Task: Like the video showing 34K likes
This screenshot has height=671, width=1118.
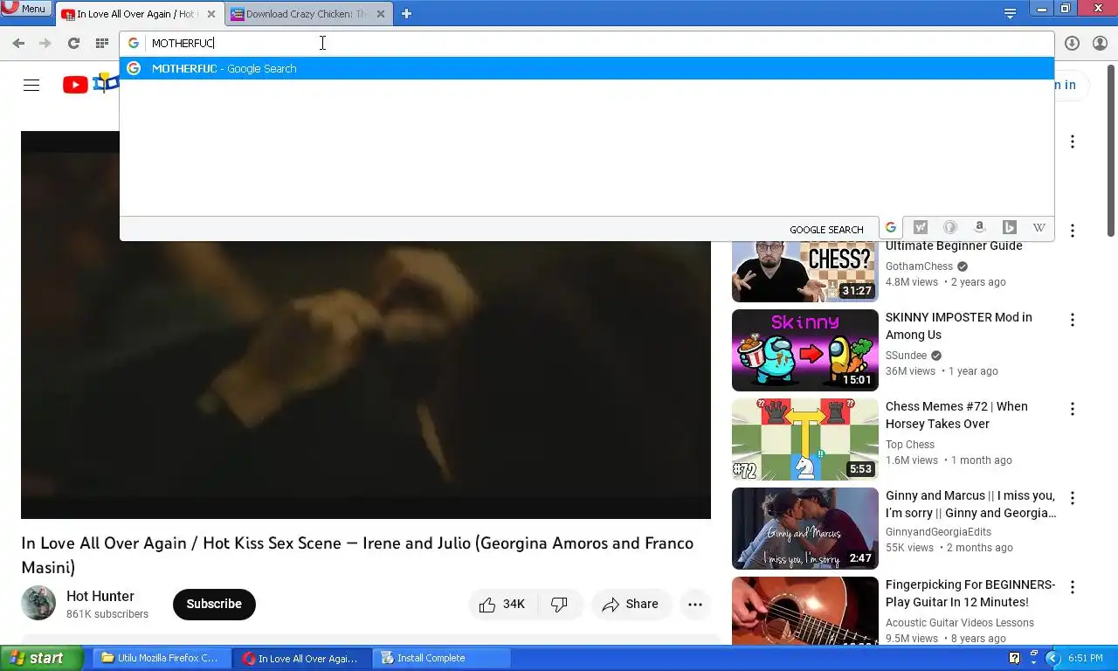Action: coord(504,604)
